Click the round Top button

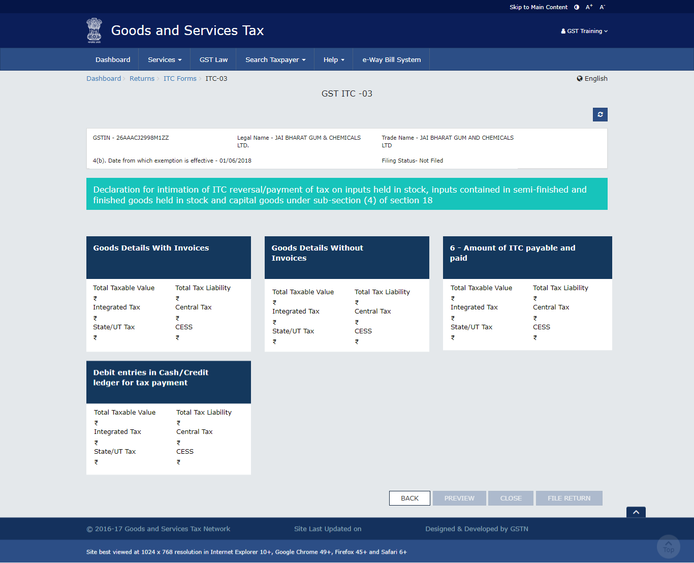click(669, 547)
